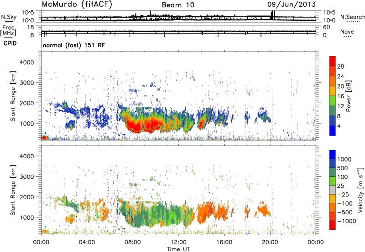Click the 04:00 time axis label
The height and width of the screenshot is (252, 365).
[x=87, y=242]
